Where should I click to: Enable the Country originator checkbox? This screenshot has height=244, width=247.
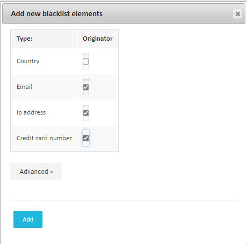click(x=86, y=62)
